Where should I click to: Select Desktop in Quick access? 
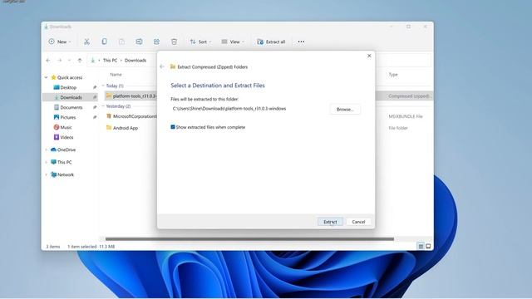coord(68,87)
